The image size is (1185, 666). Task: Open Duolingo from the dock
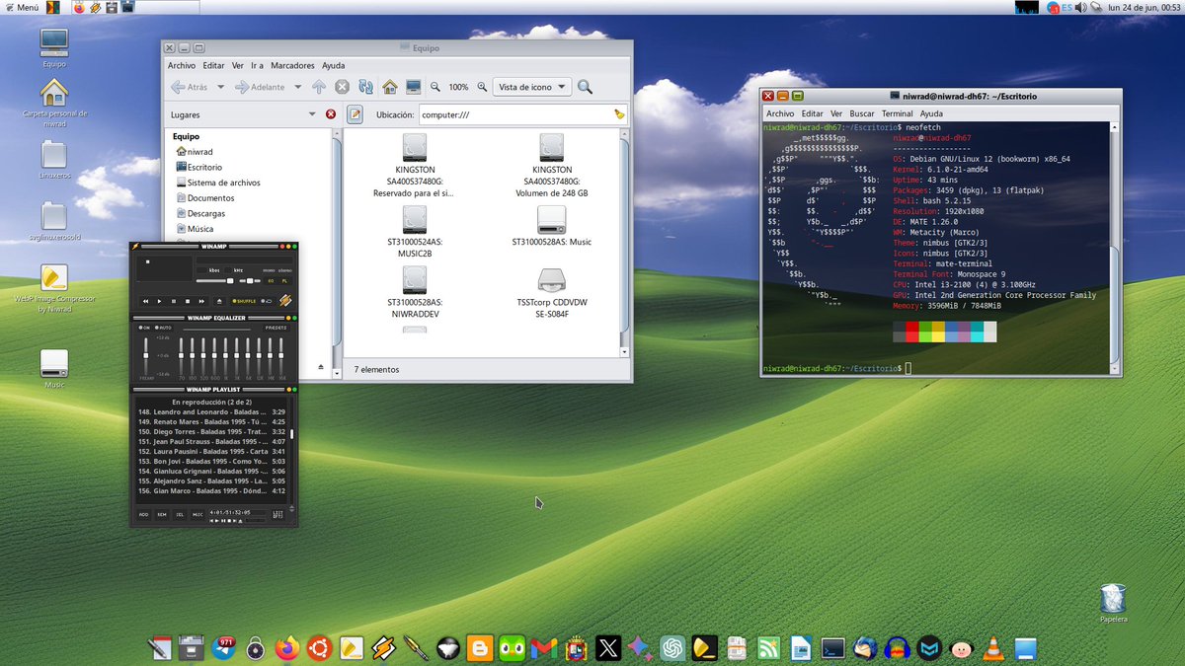click(x=513, y=648)
